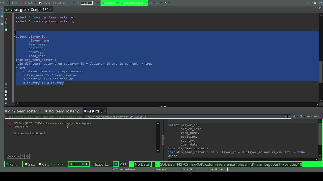Open the transaction log clock icon
The height and width of the screenshot is (181, 323).
pyautogui.click(x=95, y=3)
